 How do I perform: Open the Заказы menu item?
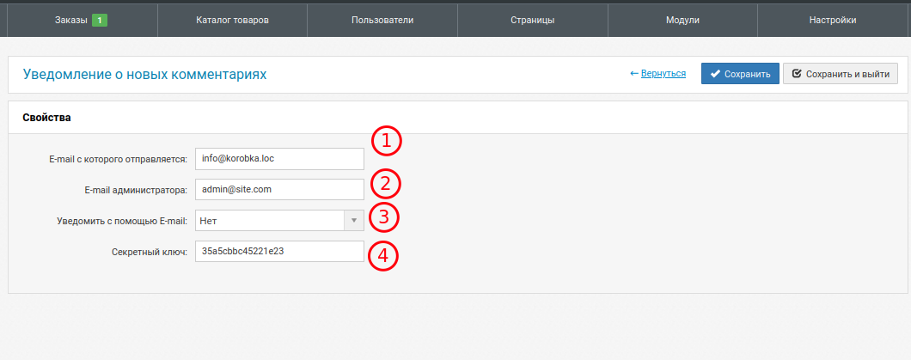pos(82,21)
